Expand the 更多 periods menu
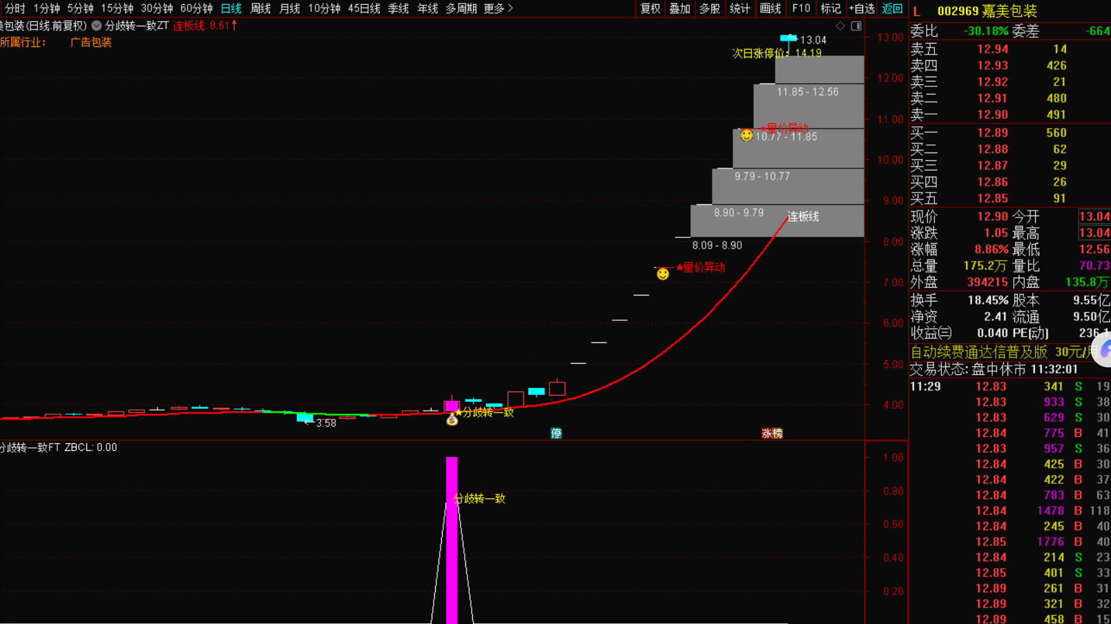Image resolution: width=1111 pixels, height=624 pixels. pos(498,8)
